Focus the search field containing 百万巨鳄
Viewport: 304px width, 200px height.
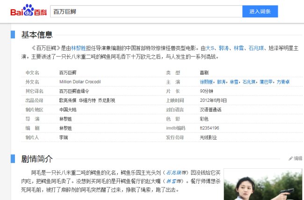(x=146, y=11)
